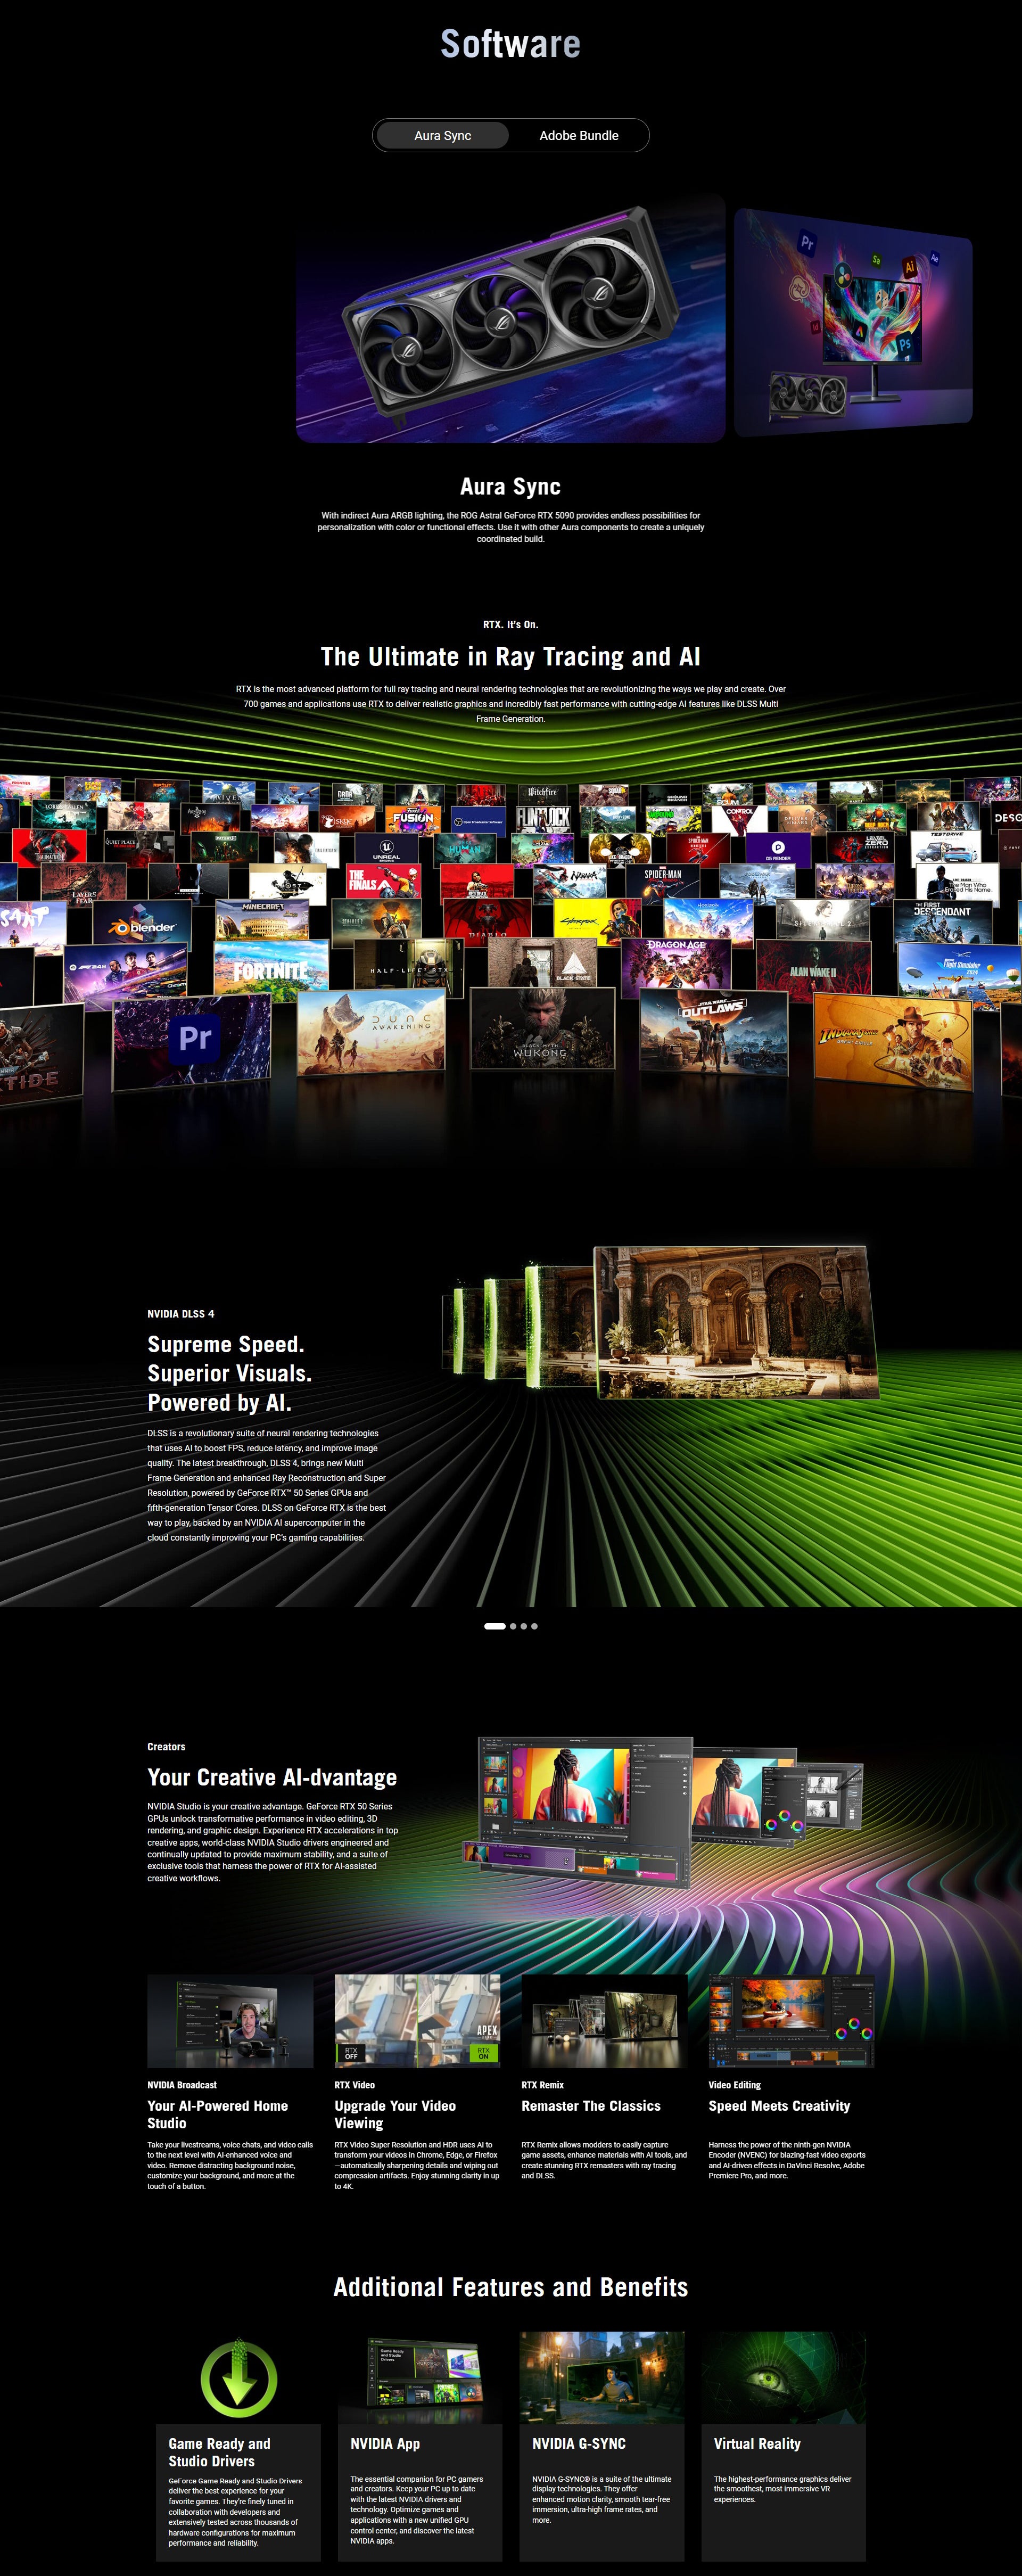Click the Black Myth Wukong tile
This screenshot has width=1022, height=2576.
click(542, 1027)
